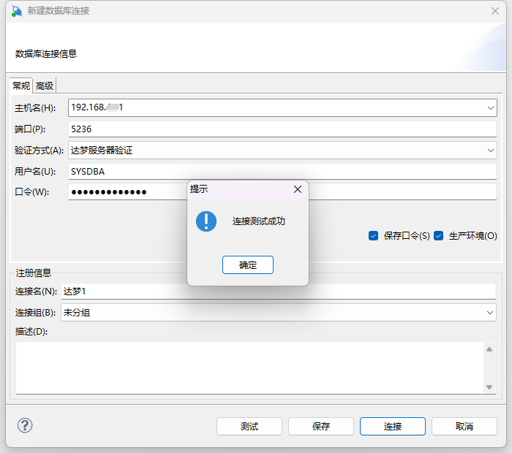The height and width of the screenshot is (453, 512).
Task: Confirm the message with 确定 button
Action: pos(248,264)
